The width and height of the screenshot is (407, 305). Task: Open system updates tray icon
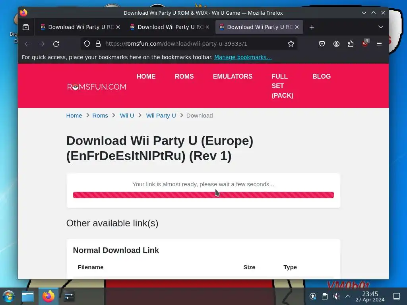[313, 296]
